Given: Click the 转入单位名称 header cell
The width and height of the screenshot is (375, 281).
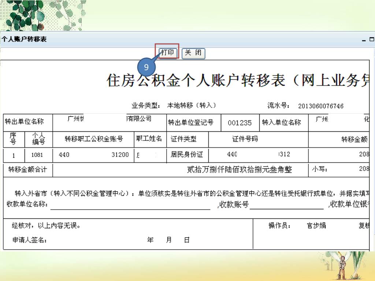Looking at the screenshot, I should tap(281, 123).
